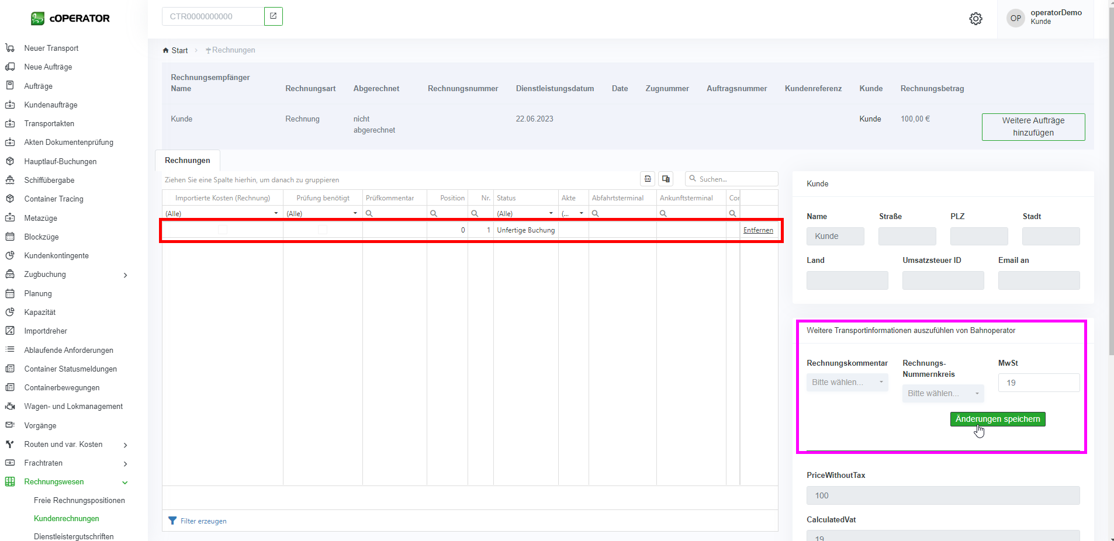
Task: Select the Rechnungen tab
Action: [187, 160]
